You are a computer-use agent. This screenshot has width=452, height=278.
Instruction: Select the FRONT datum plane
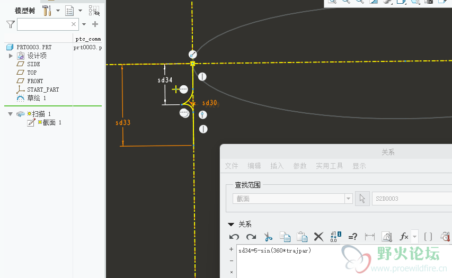[x=35, y=81]
